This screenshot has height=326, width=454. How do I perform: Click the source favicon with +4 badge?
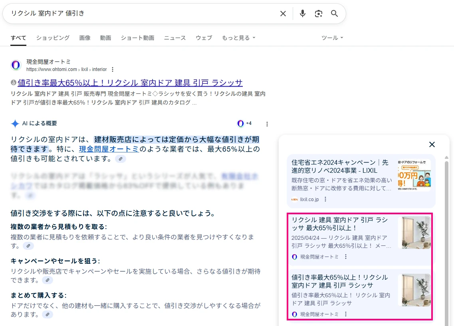tap(244, 124)
